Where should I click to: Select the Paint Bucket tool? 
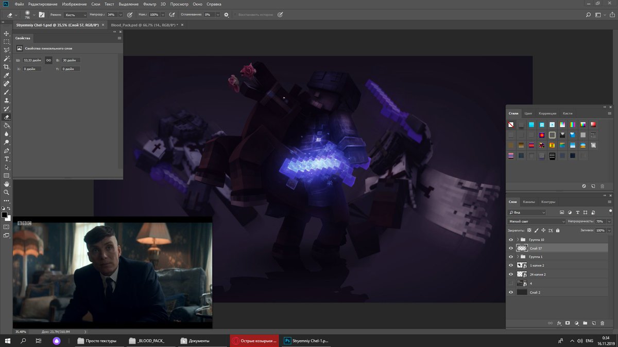(x=7, y=125)
